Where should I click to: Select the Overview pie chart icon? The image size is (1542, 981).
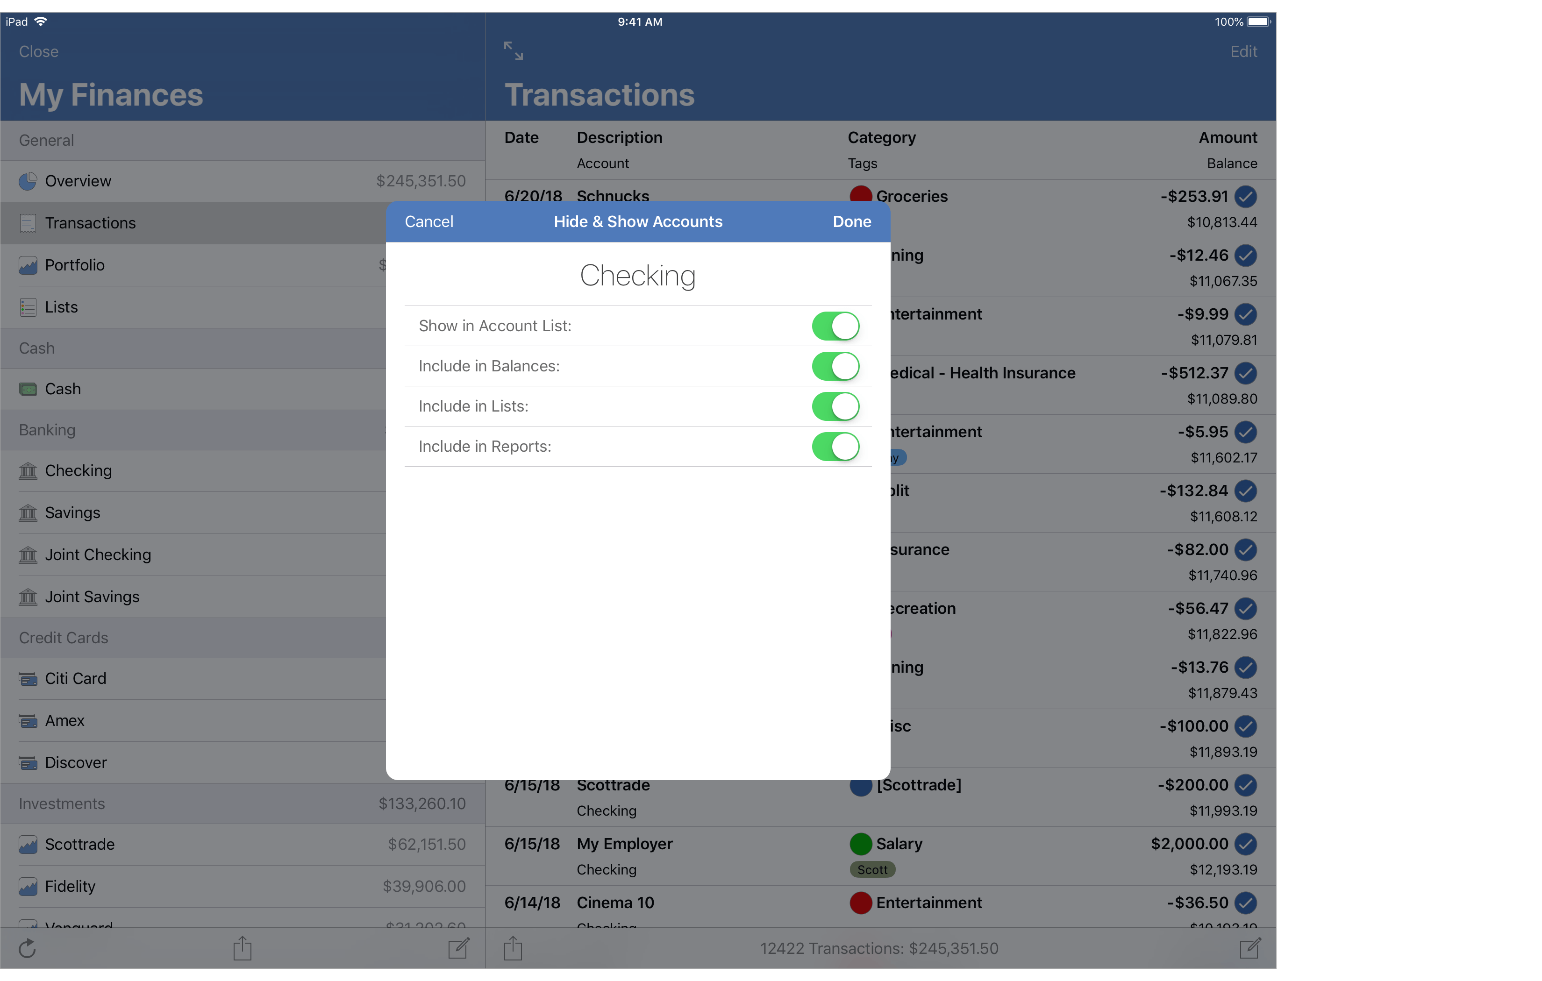[x=28, y=181]
